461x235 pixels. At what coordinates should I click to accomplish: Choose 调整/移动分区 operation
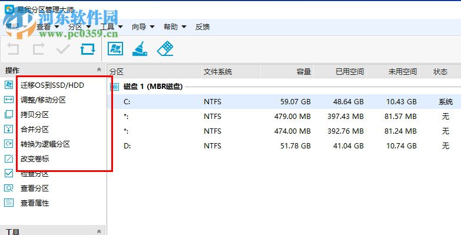[x=43, y=100]
